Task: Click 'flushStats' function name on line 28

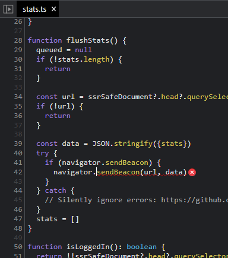Action: (x=88, y=40)
